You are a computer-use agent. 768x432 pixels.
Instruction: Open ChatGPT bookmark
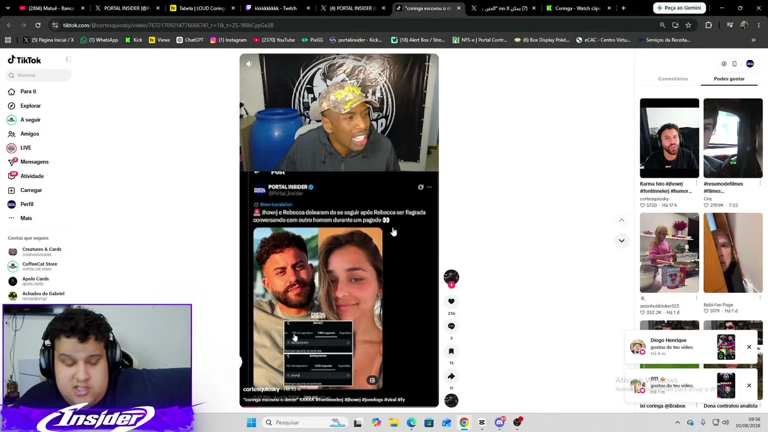point(190,40)
